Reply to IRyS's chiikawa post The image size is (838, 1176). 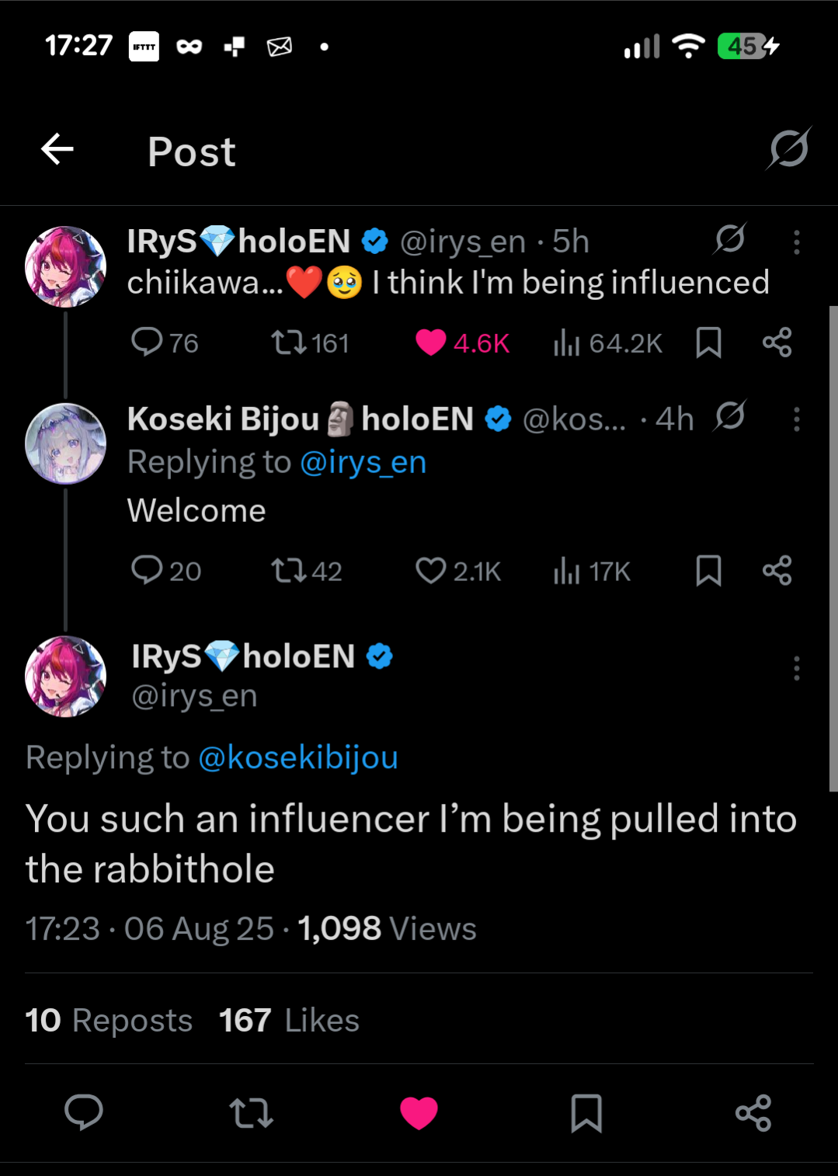pos(147,342)
